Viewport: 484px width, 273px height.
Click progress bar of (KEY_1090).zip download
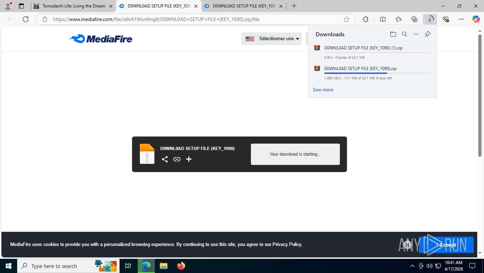click(x=377, y=73)
